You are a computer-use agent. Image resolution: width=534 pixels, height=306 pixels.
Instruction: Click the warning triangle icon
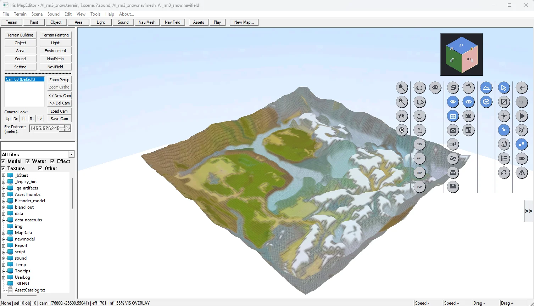[x=522, y=173]
